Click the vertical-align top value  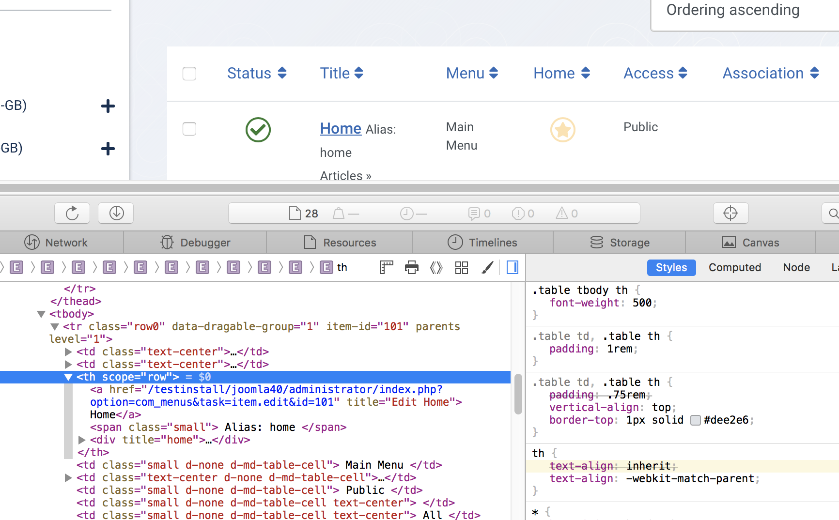point(661,408)
